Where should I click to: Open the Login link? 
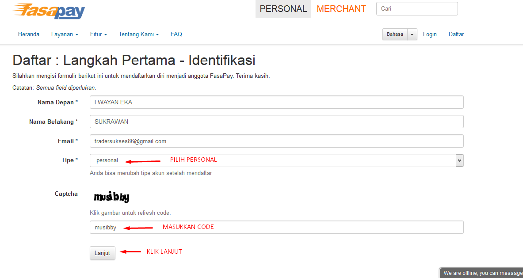pyautogui.click(x=430, y=34)
